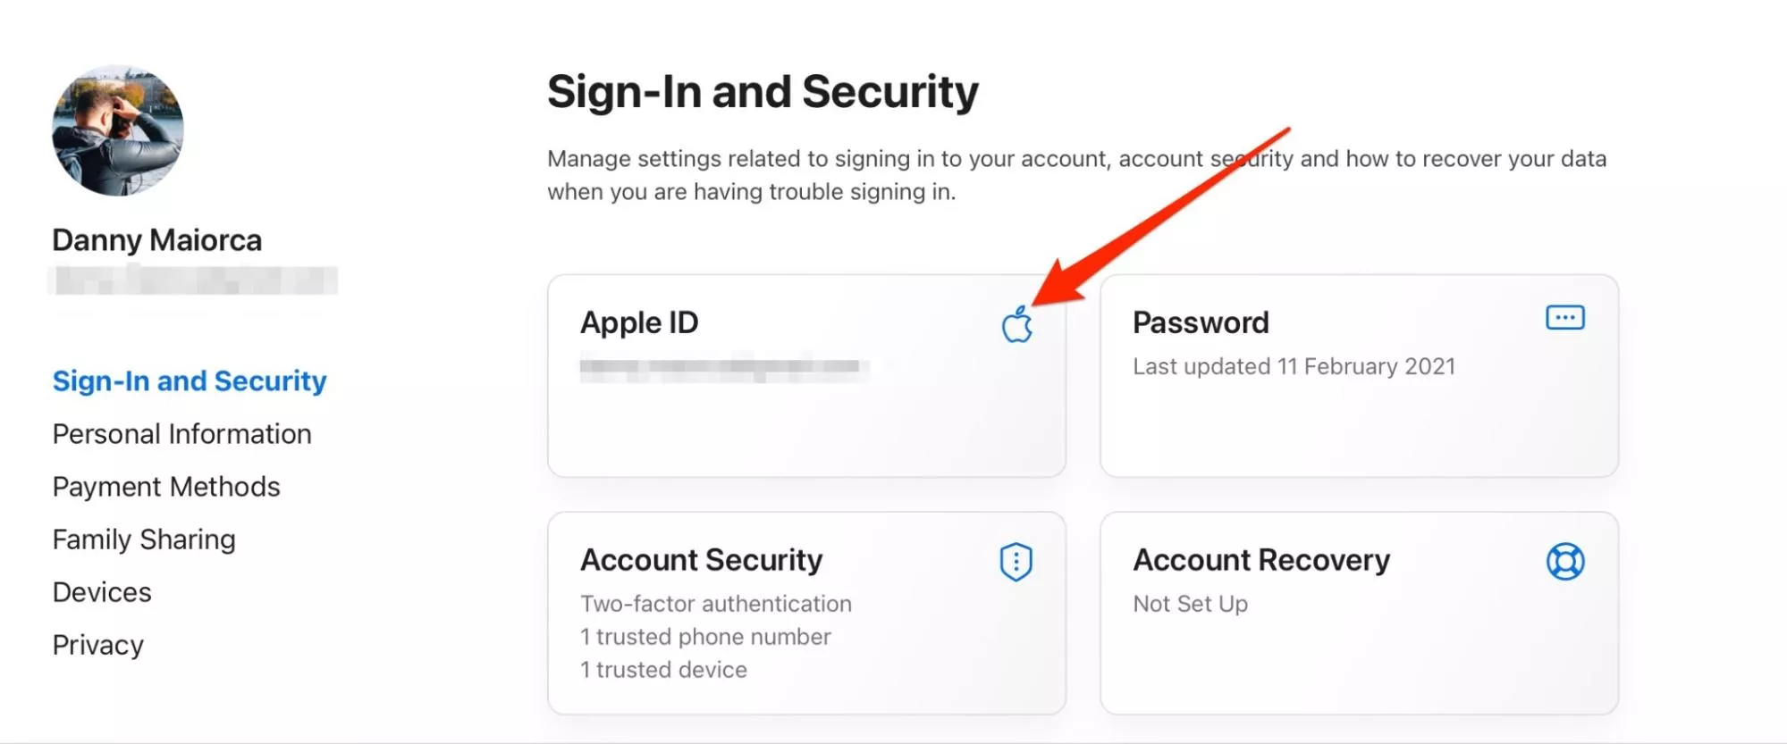Open Personal Information section
1787x744 pixels.
coord(182,434)
